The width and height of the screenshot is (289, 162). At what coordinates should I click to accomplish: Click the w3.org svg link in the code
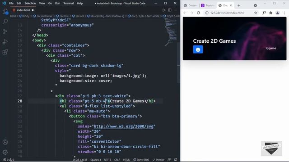tap(124, 126)
